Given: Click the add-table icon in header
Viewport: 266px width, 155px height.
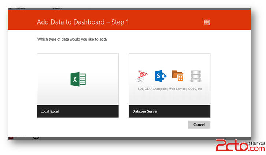Looking at the screenshot, I should pyautogui.click(x=207, y=22).
